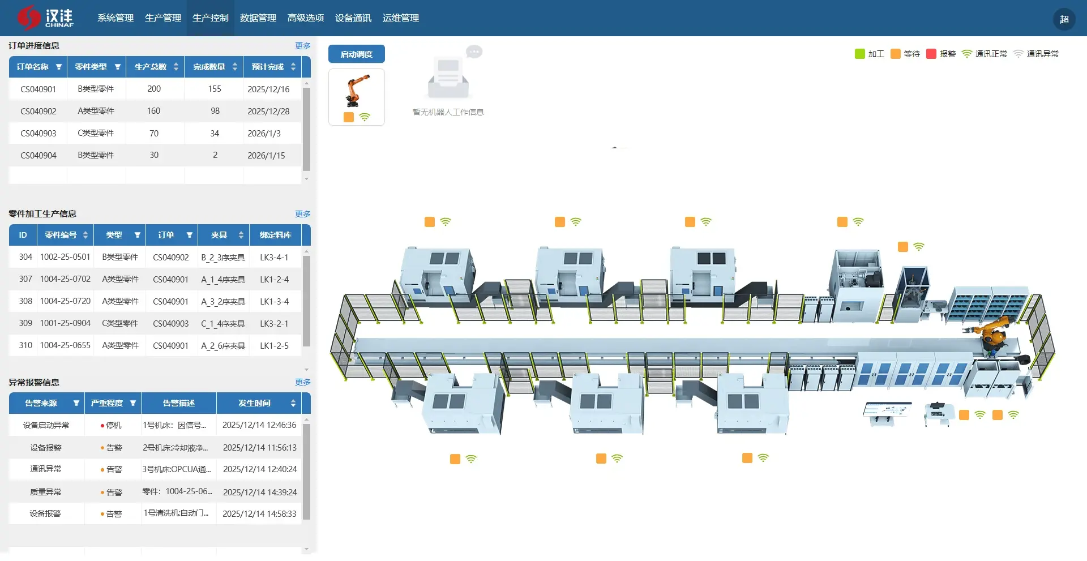Click the green 加工 legend swatch
This screenshot has height=561, width=1087.
859,54
